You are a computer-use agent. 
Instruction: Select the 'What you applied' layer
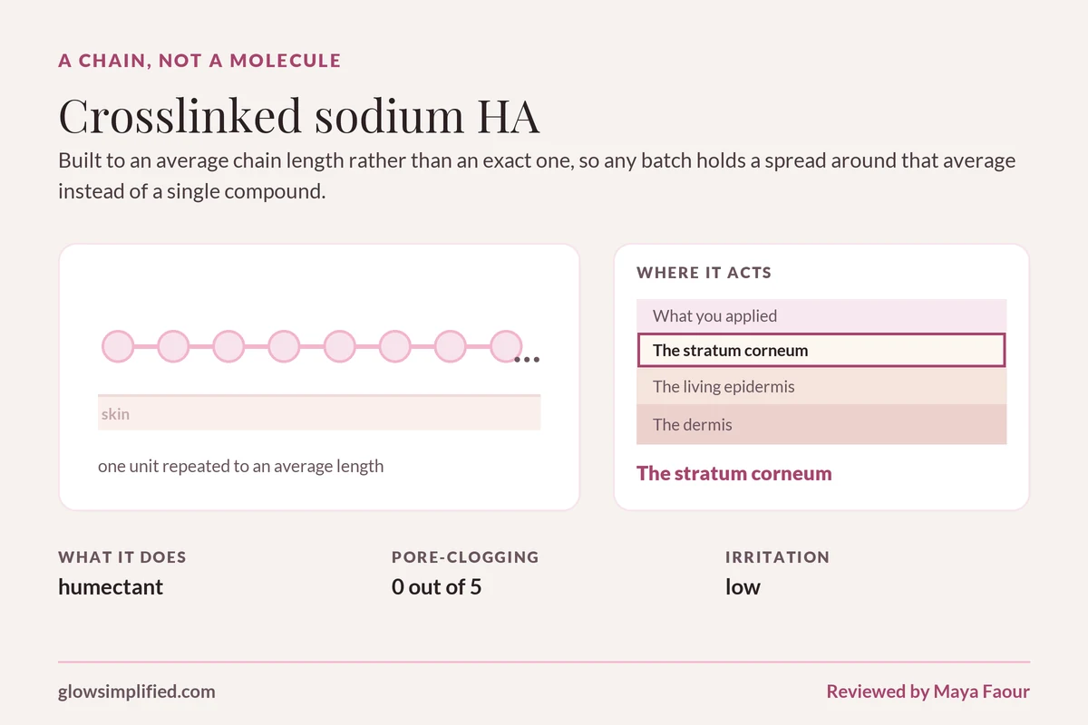821,316
